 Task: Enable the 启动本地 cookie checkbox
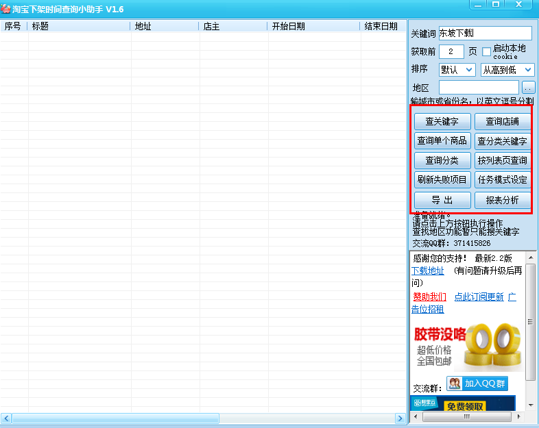click(486, 52)
